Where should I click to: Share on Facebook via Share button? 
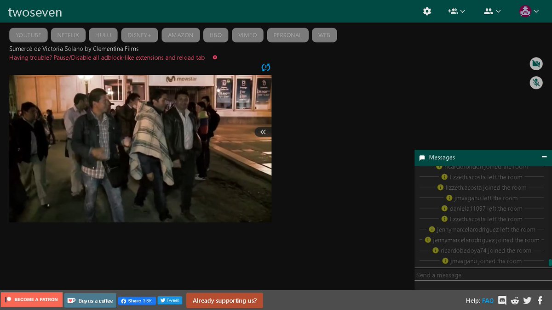137,300
